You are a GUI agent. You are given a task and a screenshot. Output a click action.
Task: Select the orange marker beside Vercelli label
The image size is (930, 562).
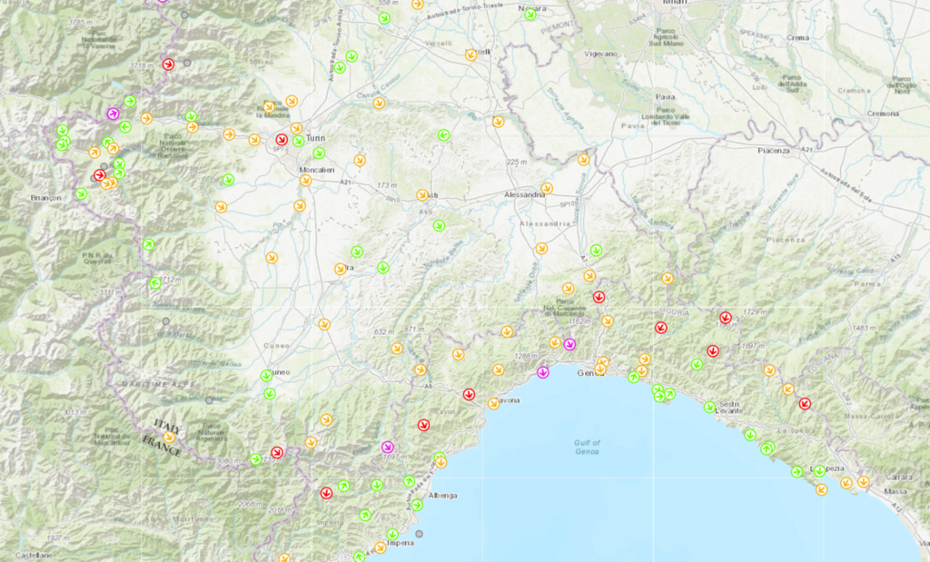click(471, 54)
